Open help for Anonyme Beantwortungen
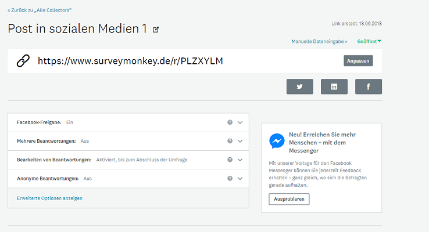Image resolution: width=429 pixels, height=232 pixels. pyautogui.click(x=230, y=178)
